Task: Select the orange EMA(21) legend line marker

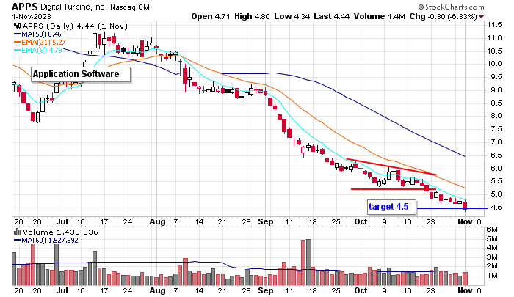Action: pyautogui.click(x=18, y=43)
